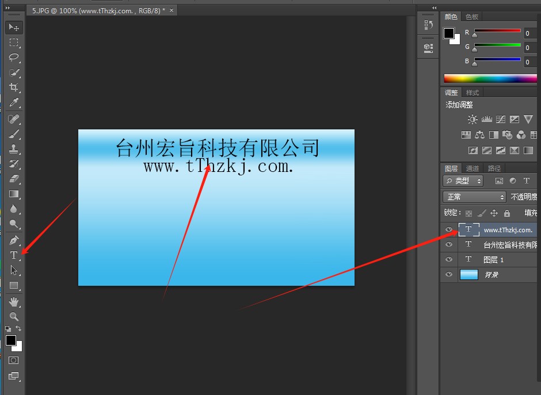Select the Clone Stamp tool
Image resolution: width=541 pixels, height=395 pixels.
(x=14, y=149)
